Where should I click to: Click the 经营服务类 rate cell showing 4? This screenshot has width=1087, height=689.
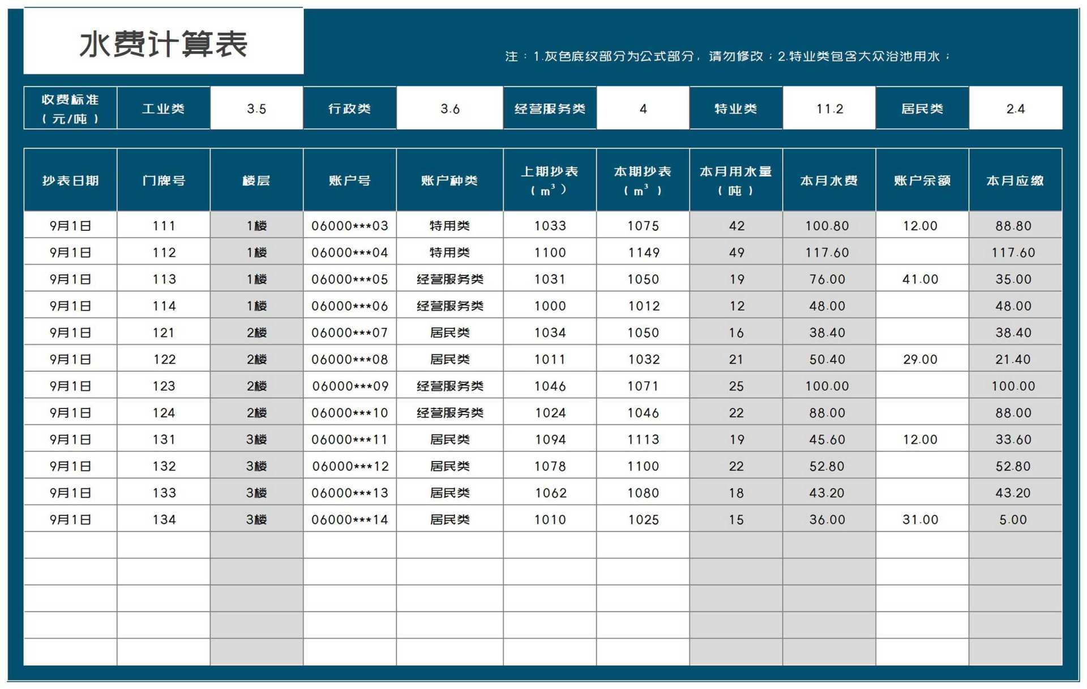pos(643,108)
